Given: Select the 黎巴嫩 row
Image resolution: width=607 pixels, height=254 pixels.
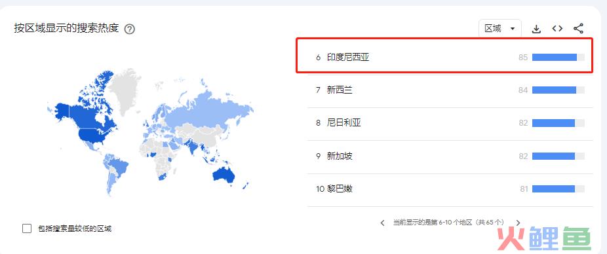Looking at the screenshot, I should click(x=450, y=189).
